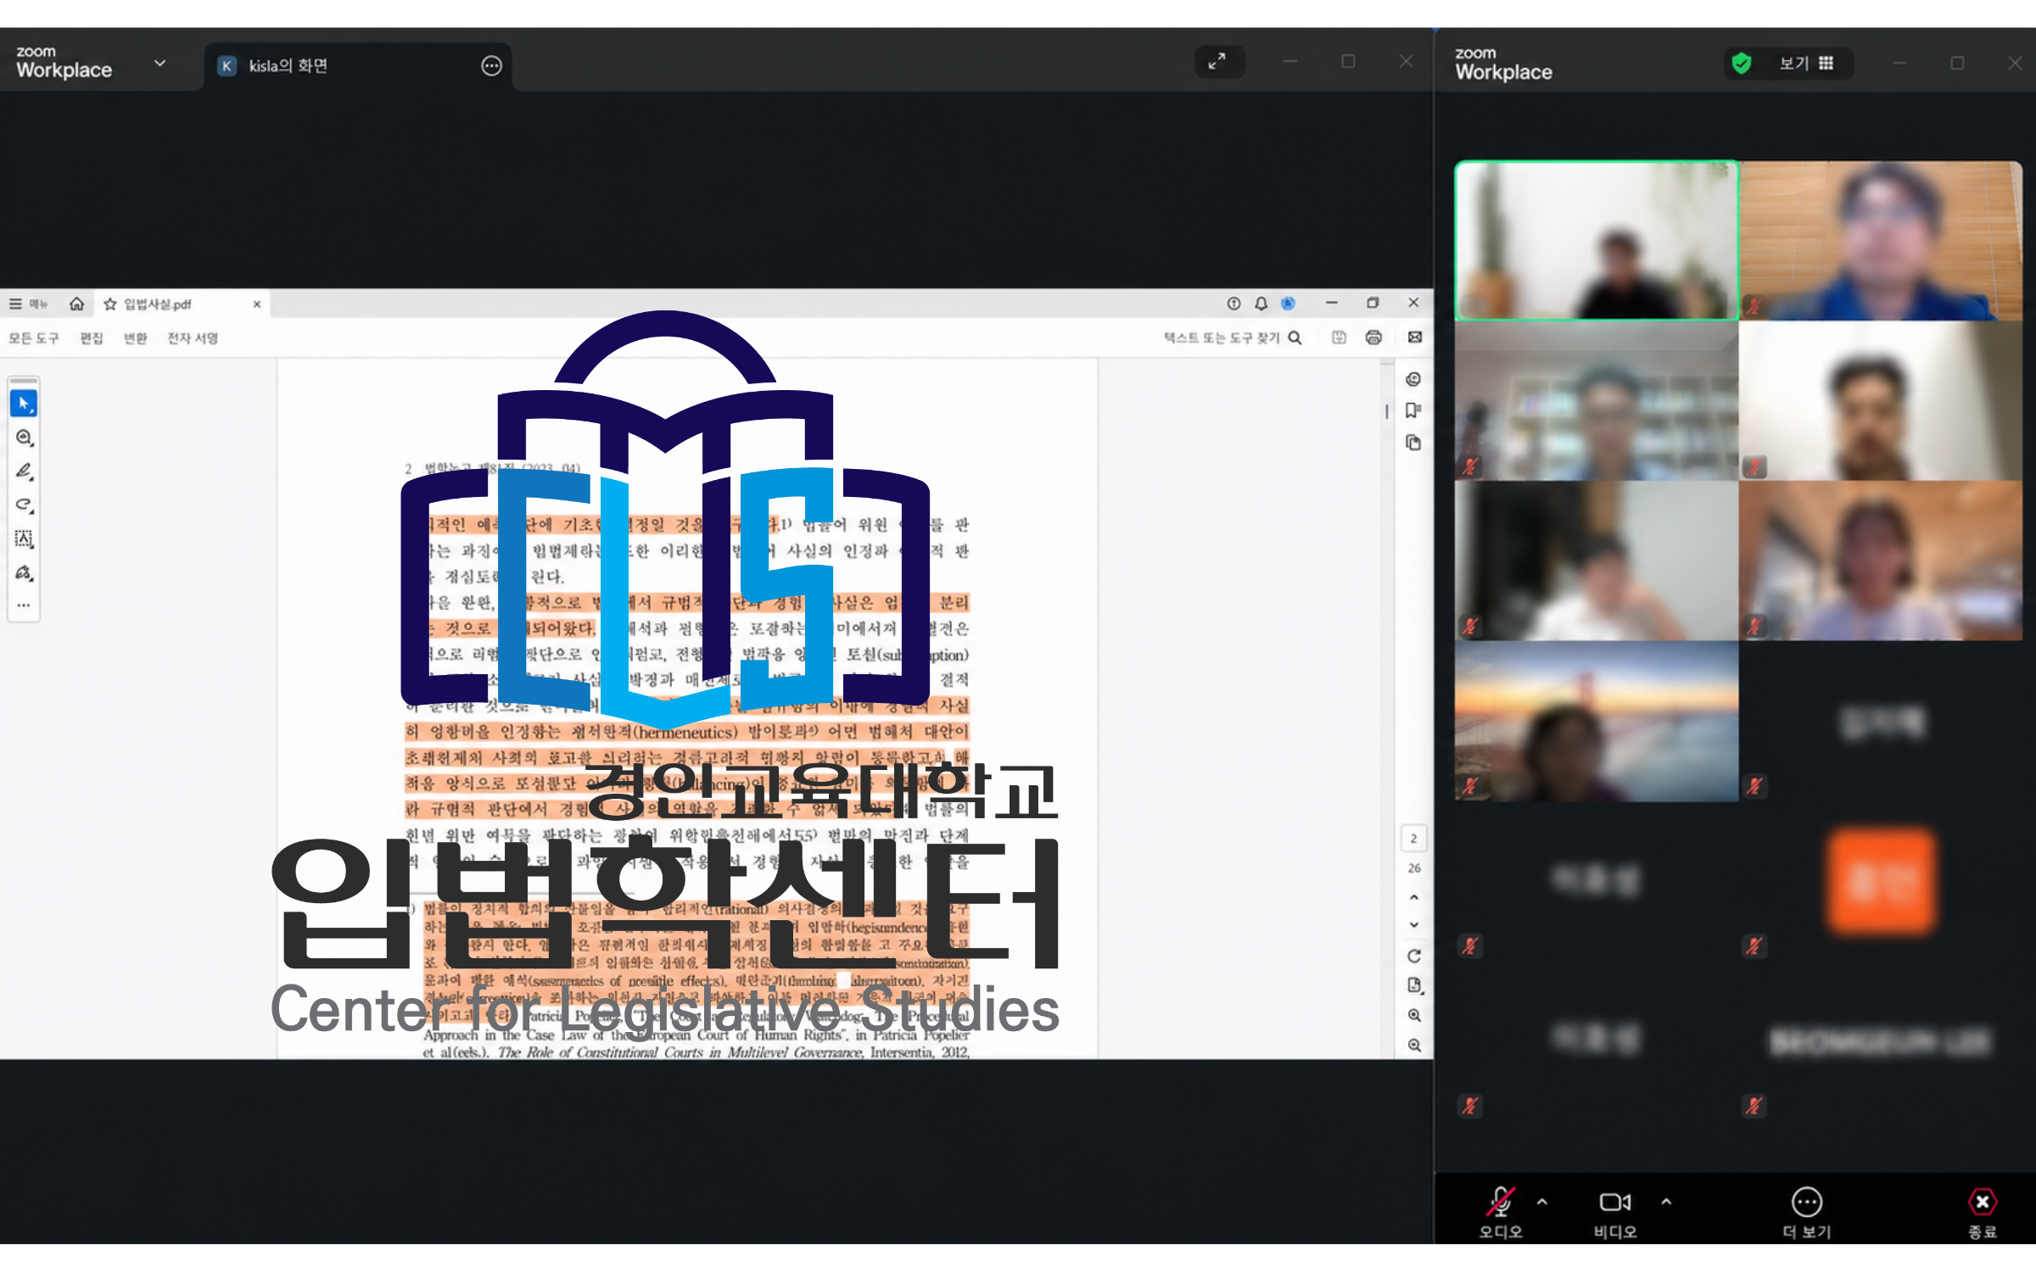Screen dimensions: 2036x1272
Task: Open the PDF viewer hamburger menu
Action: pyautogui.click(x=15, y=304)
